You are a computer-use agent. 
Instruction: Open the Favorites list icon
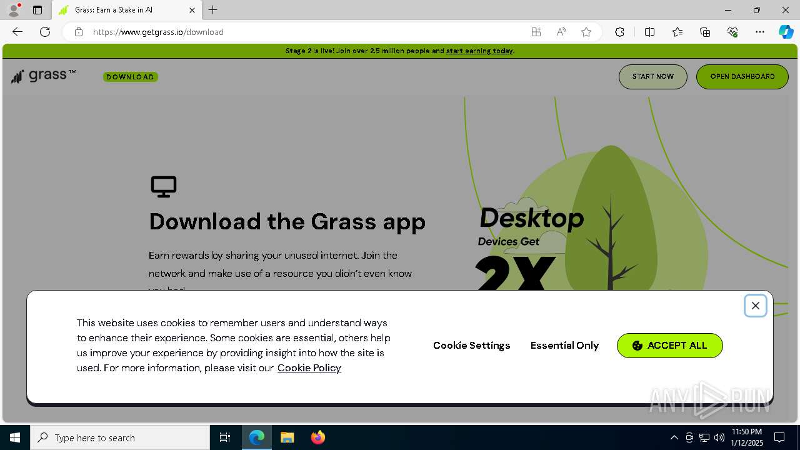[677, 32]
